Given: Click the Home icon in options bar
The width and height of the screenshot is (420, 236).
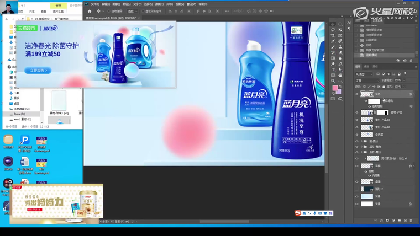Looking at the screenshot, I should pos(90,11).
